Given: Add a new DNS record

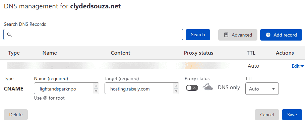Looking at the screenshot, I should click(281, 35).
